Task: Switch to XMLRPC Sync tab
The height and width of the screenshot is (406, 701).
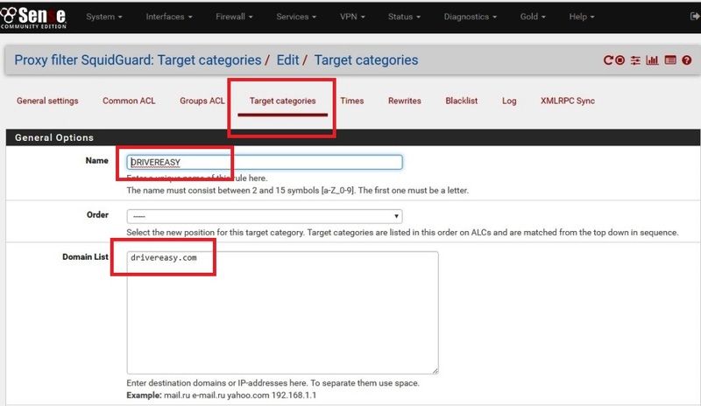Action: [567, 101]
